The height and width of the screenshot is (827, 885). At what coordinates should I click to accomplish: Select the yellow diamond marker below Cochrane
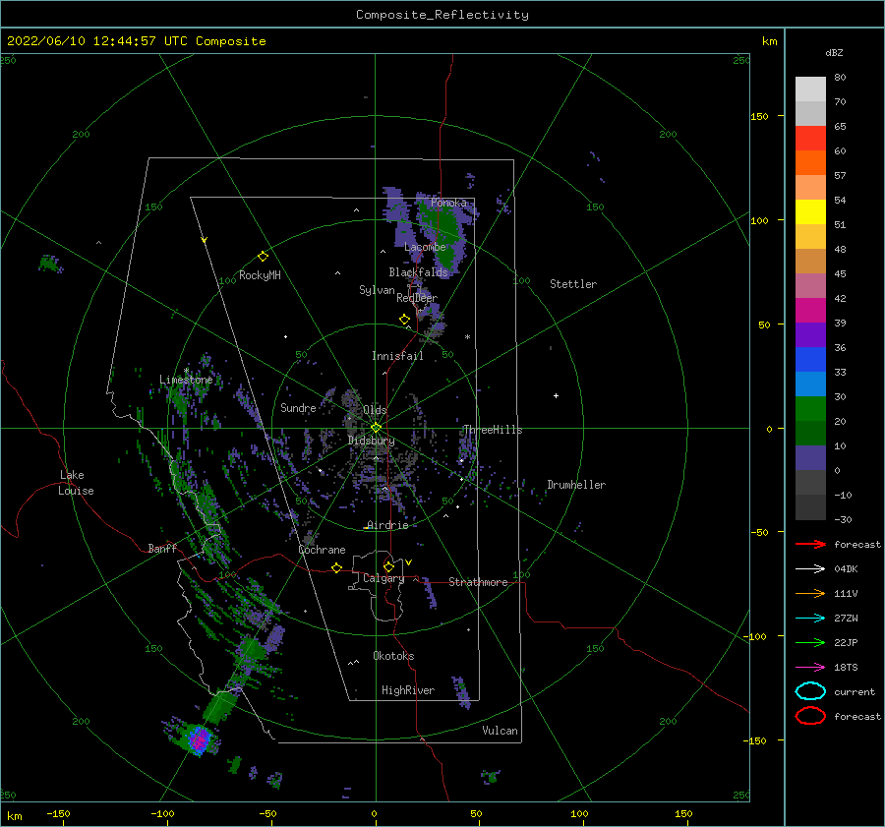pyautogui.click(x=336, y=567)
